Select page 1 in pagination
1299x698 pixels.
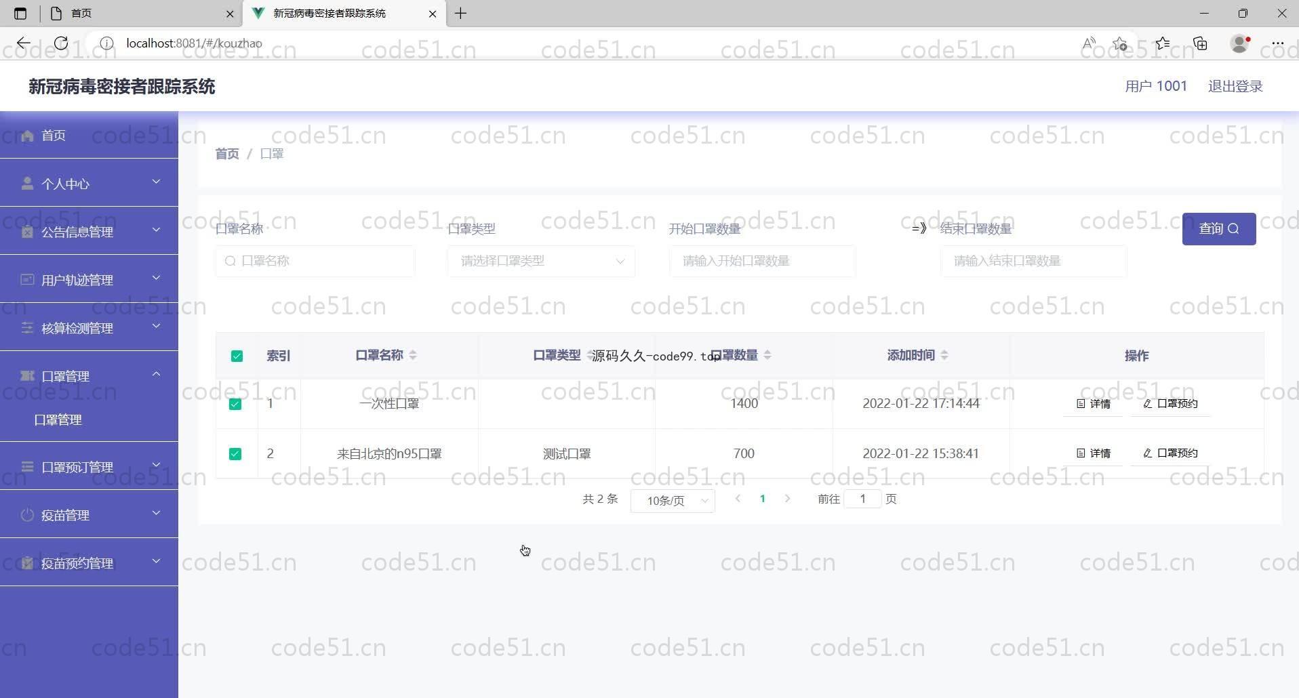pyautogui.click(x=763, y=499)
